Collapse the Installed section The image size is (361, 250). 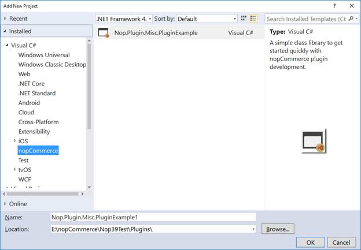[x=5, y=31]
